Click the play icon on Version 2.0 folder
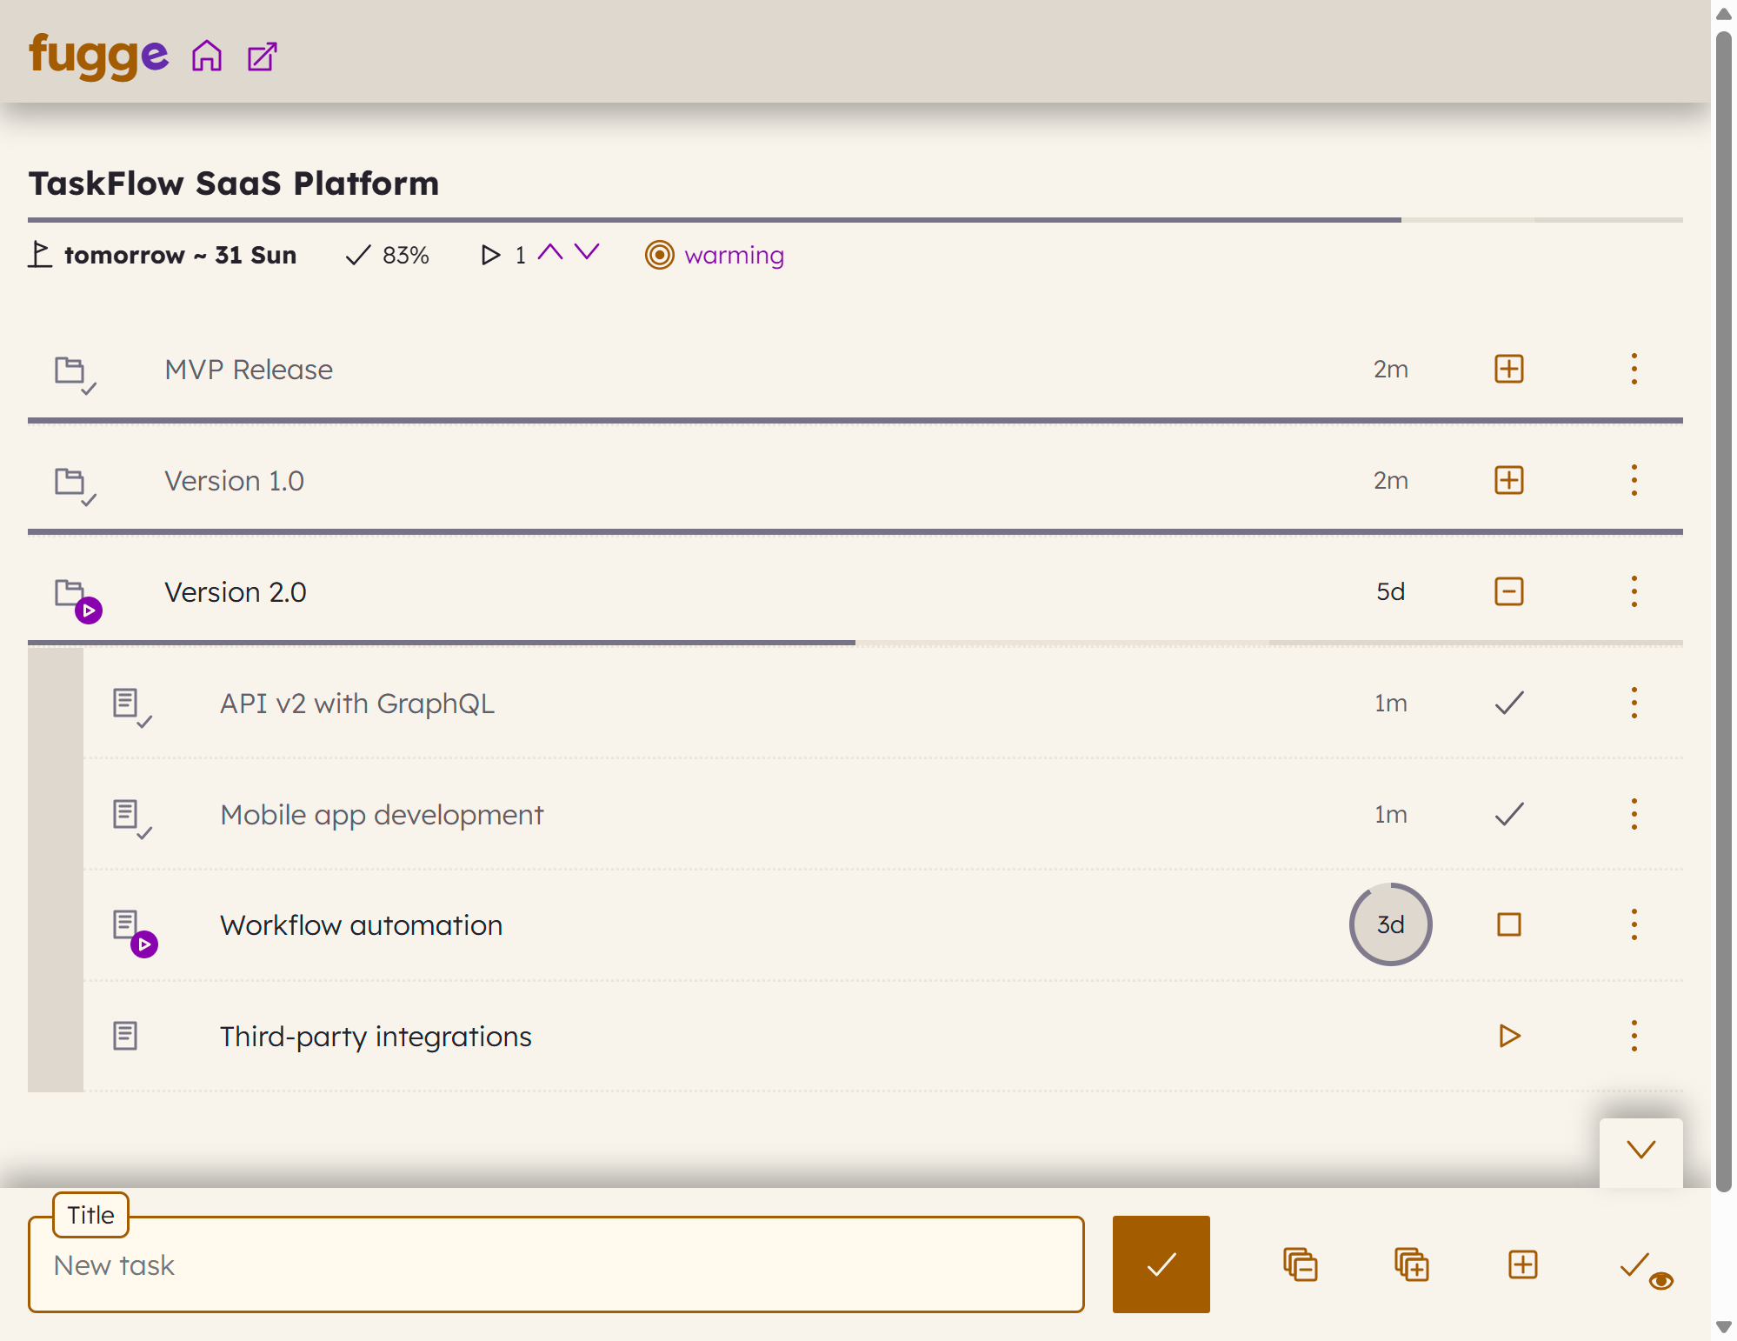1737x1341 pixels. pyautogui.click(x=88, y=610)
